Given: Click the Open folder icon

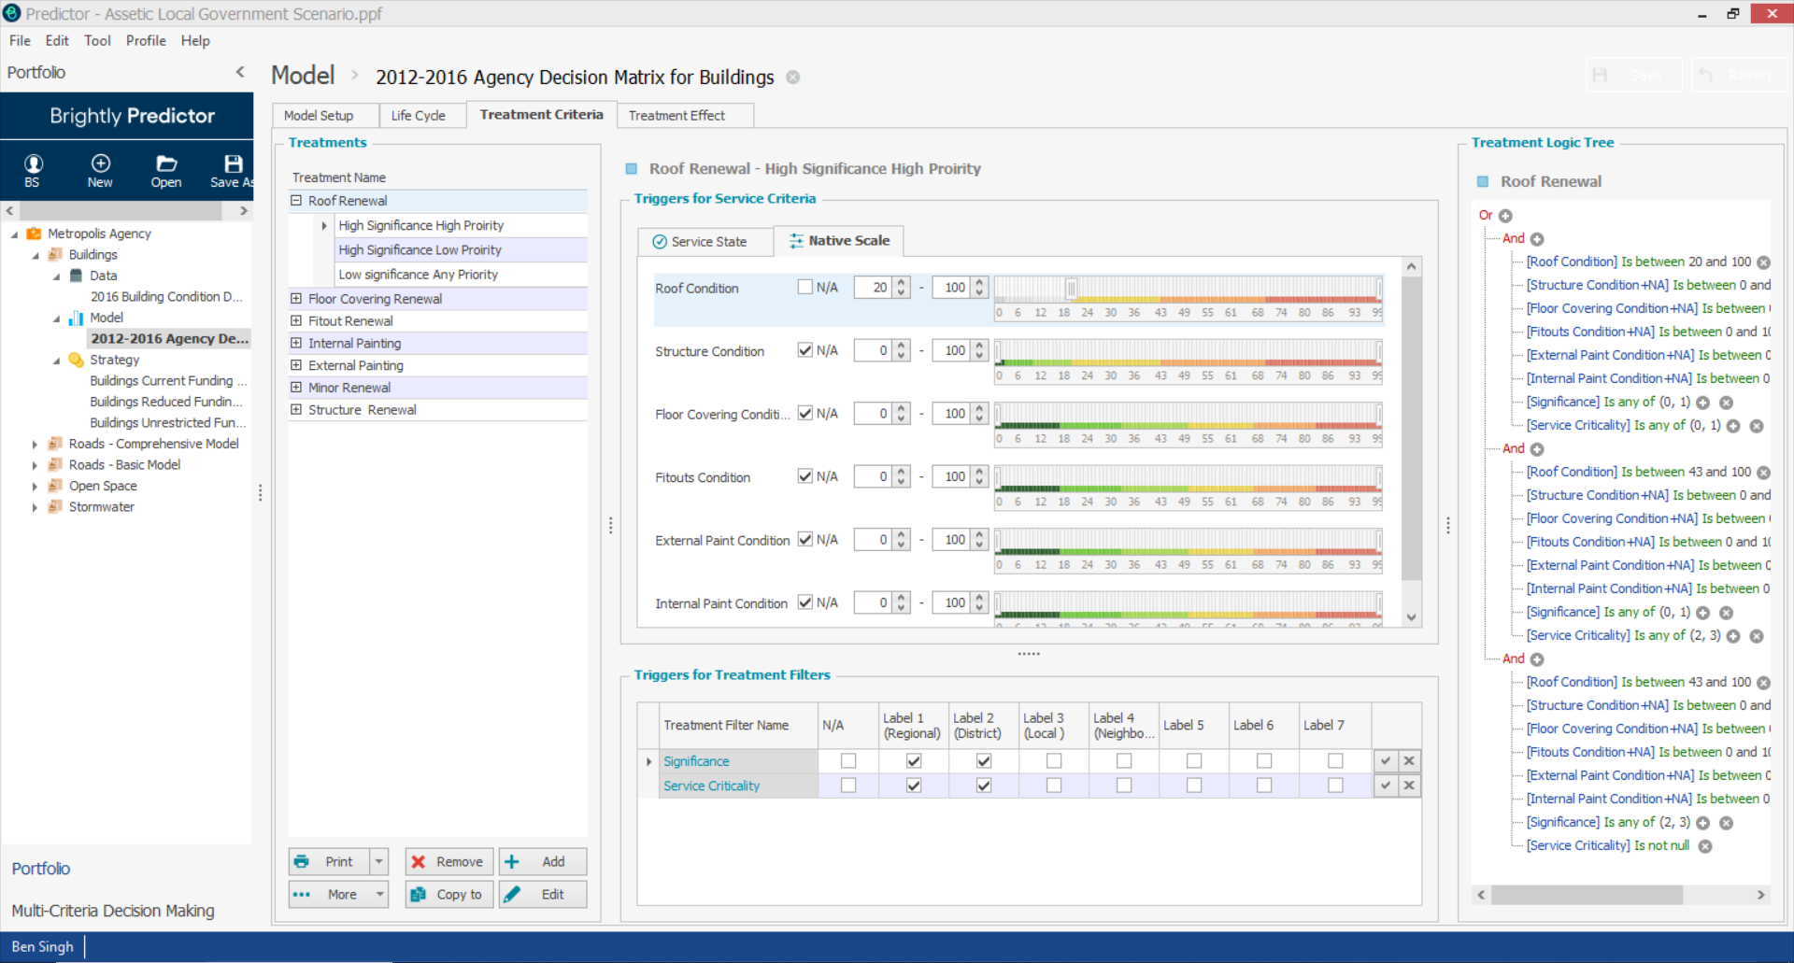Looking at the screenshot, I should point(166,170).
